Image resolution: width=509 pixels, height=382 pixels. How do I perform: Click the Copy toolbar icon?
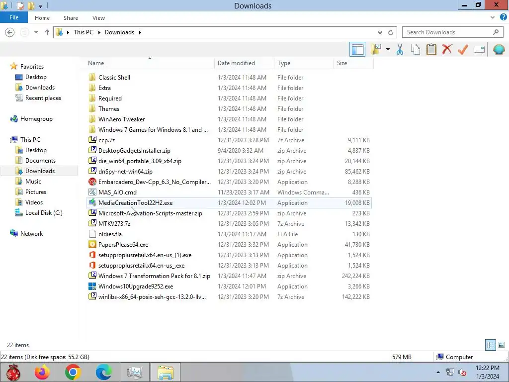[416, 49]
